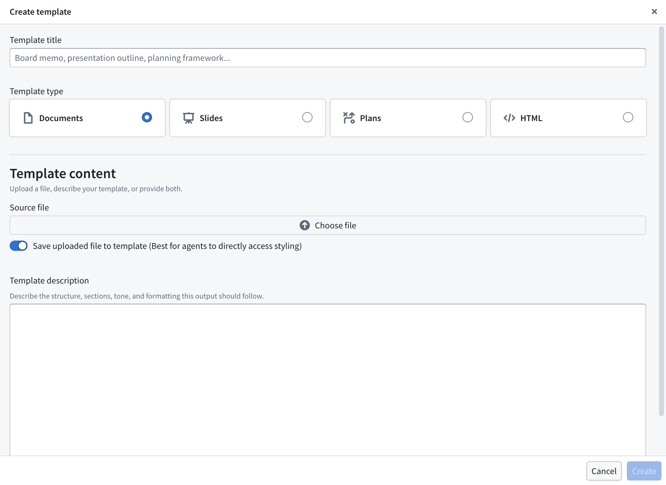The width and height of the screenshot is (666, 485).
Task: Click inside the Template description textarea
Action: (x=328, y=380)
